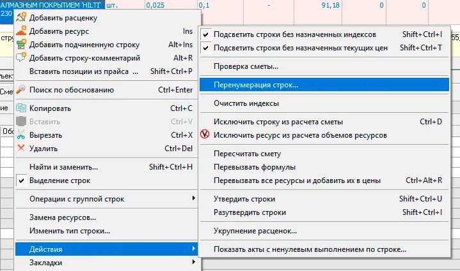Select 'Очистить индексы'
Image resolution: width=460 pixels, height=271 pixels.
click(x=325, y=103)
